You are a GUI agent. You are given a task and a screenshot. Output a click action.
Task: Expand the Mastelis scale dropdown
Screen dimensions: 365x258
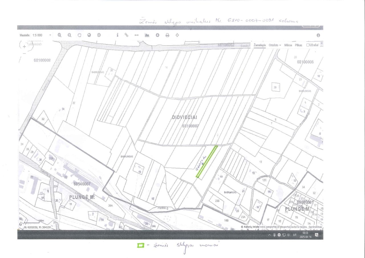[x=50, y=35]
